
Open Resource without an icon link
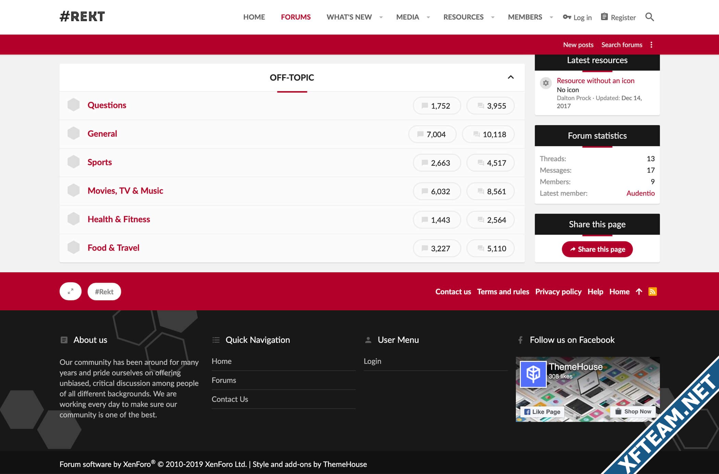[x=595, y=80]
